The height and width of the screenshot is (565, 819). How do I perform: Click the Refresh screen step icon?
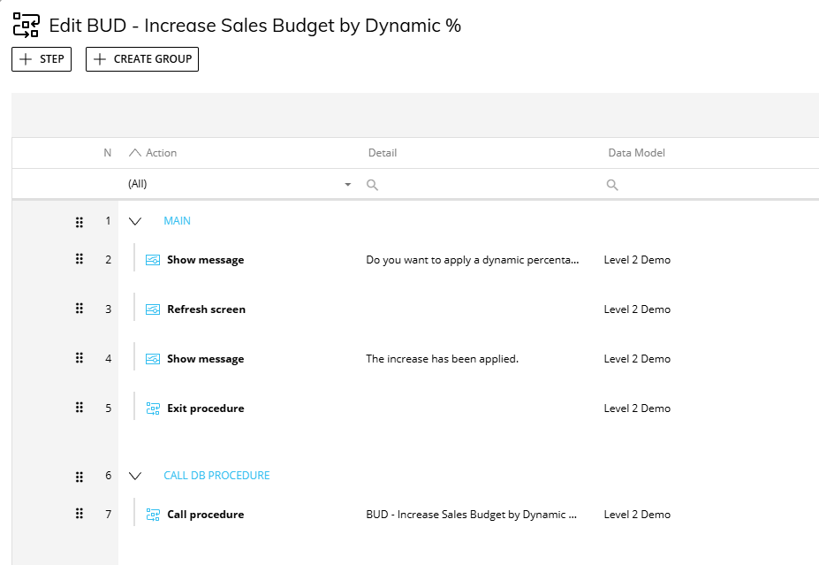[153, 309]
